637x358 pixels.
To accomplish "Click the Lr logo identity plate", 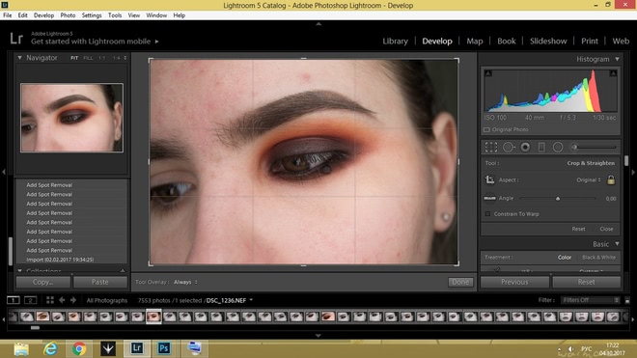I will [x=16, y=39].
